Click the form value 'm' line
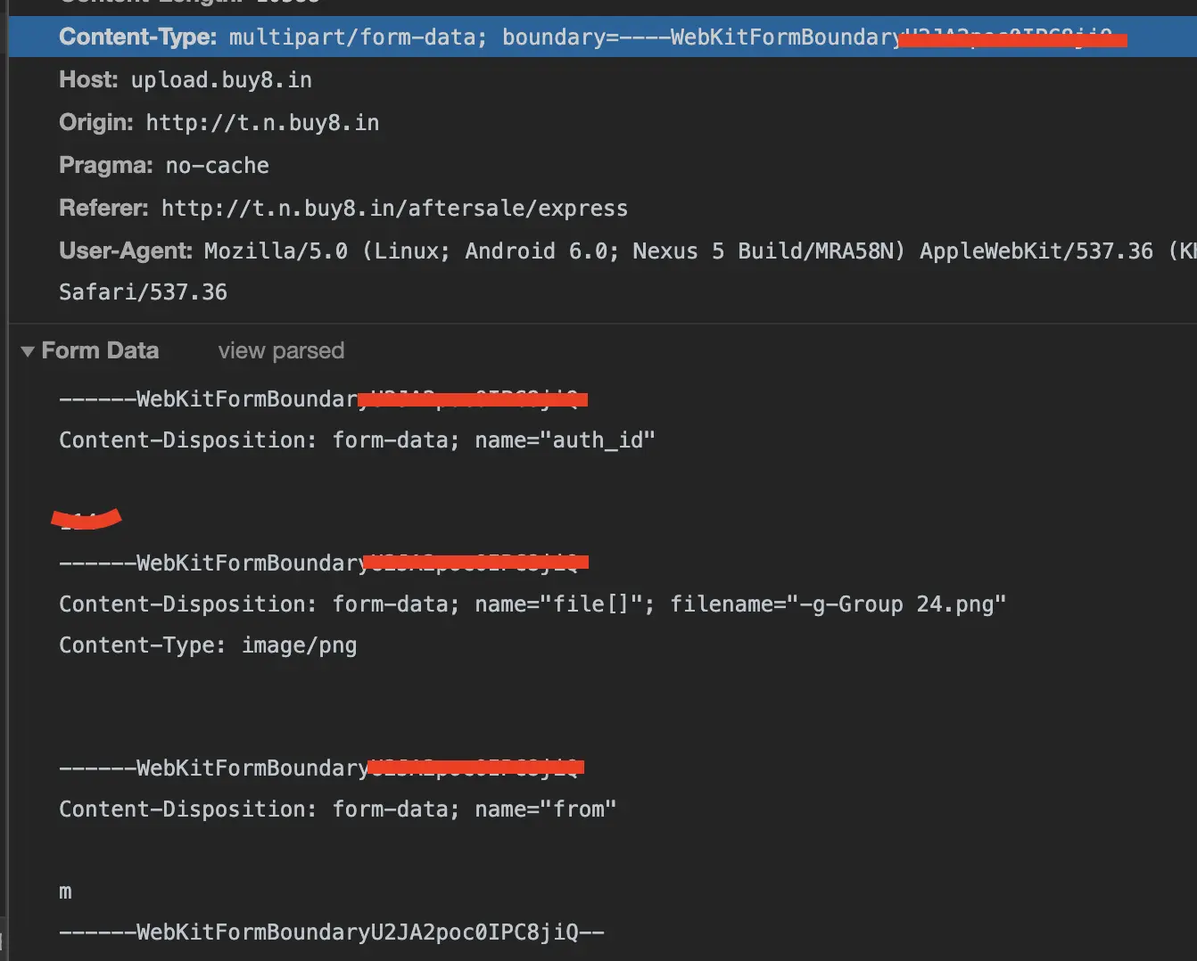Image resolution: width=1197 pixels, height=961 pixels. coord(65,891)
